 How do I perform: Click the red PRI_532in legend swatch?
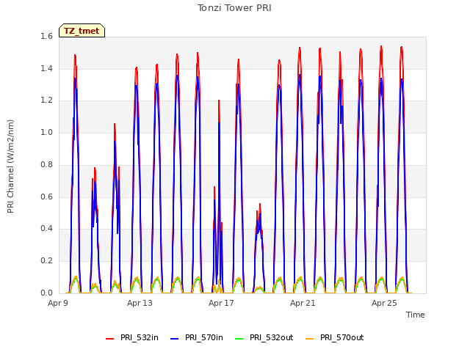[x=109, y=339]
